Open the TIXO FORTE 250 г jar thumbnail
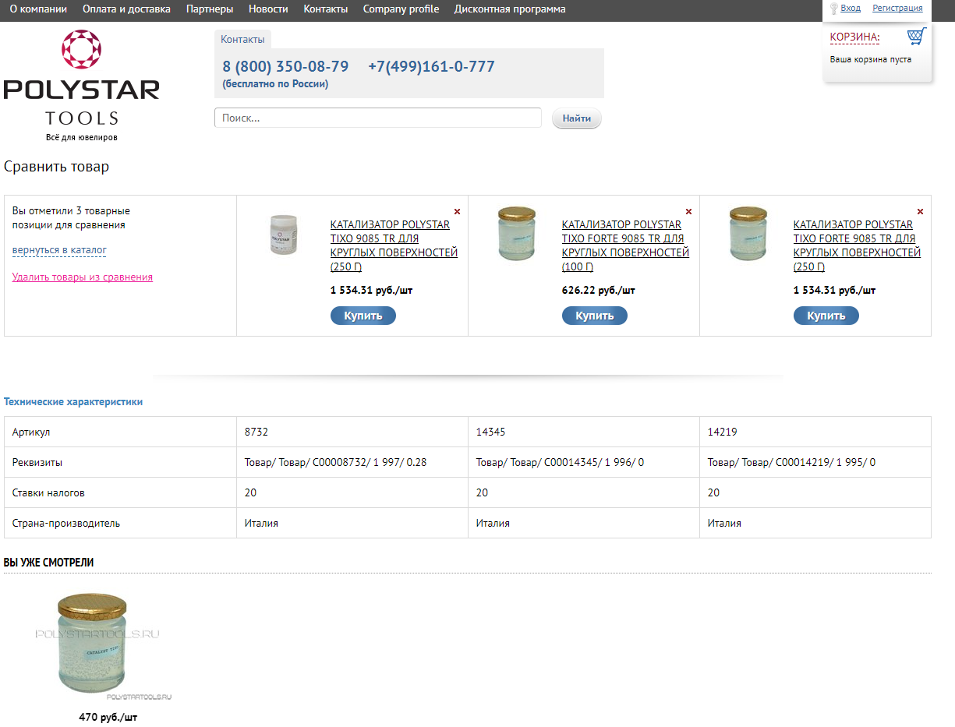 click(x=748, y=234)
